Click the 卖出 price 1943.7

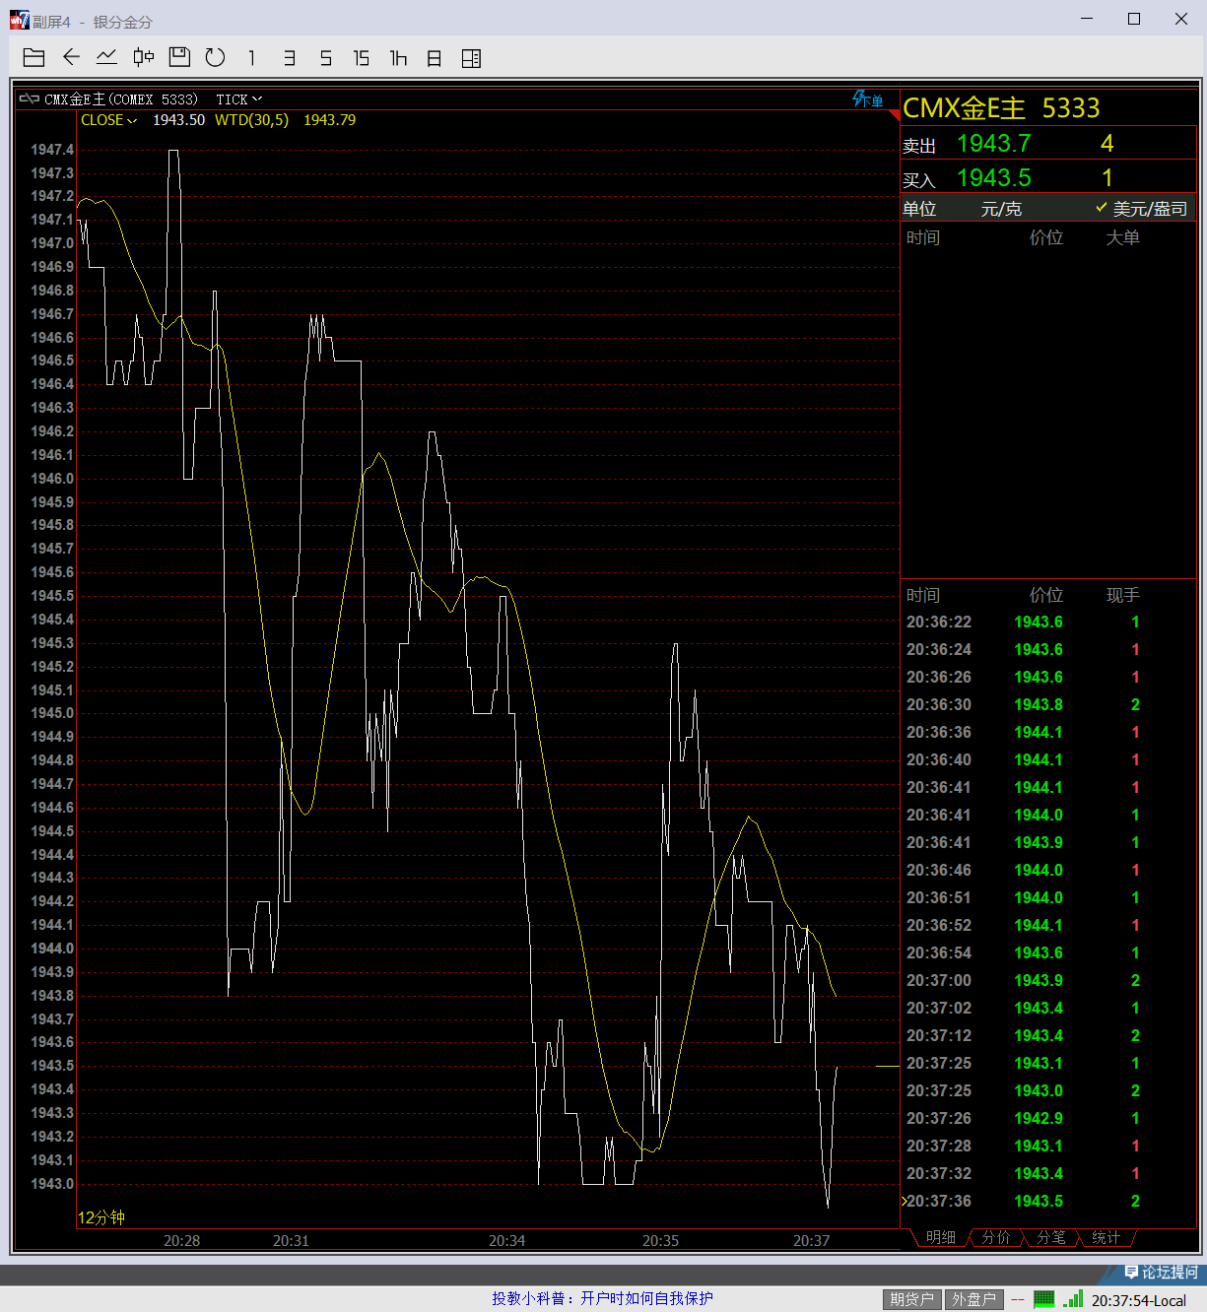pyautogui.click(x=993, y=144)
